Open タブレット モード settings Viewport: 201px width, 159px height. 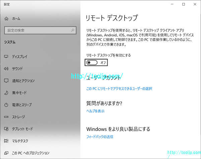tap(22, 129)
